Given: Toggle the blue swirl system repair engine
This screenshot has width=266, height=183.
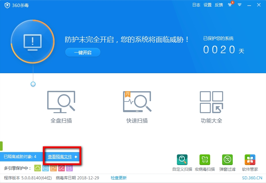Looking at the screenshot, I should click(x=46, y=168).
